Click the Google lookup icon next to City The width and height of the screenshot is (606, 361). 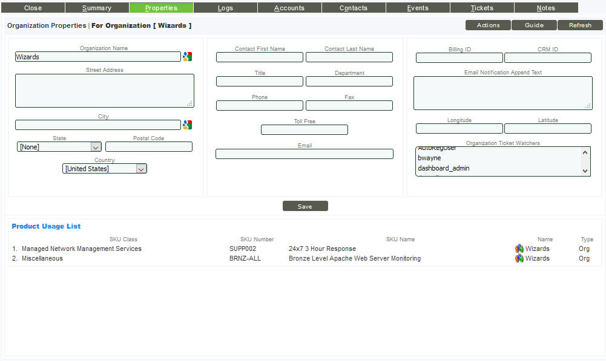pyautogui.click(x=188, y=124)
